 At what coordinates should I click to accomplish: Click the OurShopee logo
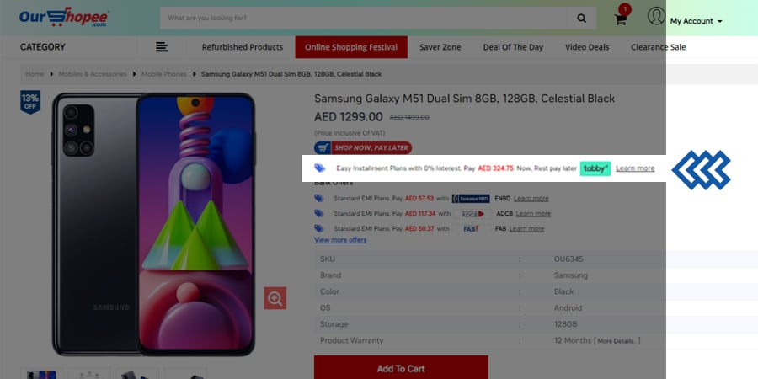click(64, 18)
